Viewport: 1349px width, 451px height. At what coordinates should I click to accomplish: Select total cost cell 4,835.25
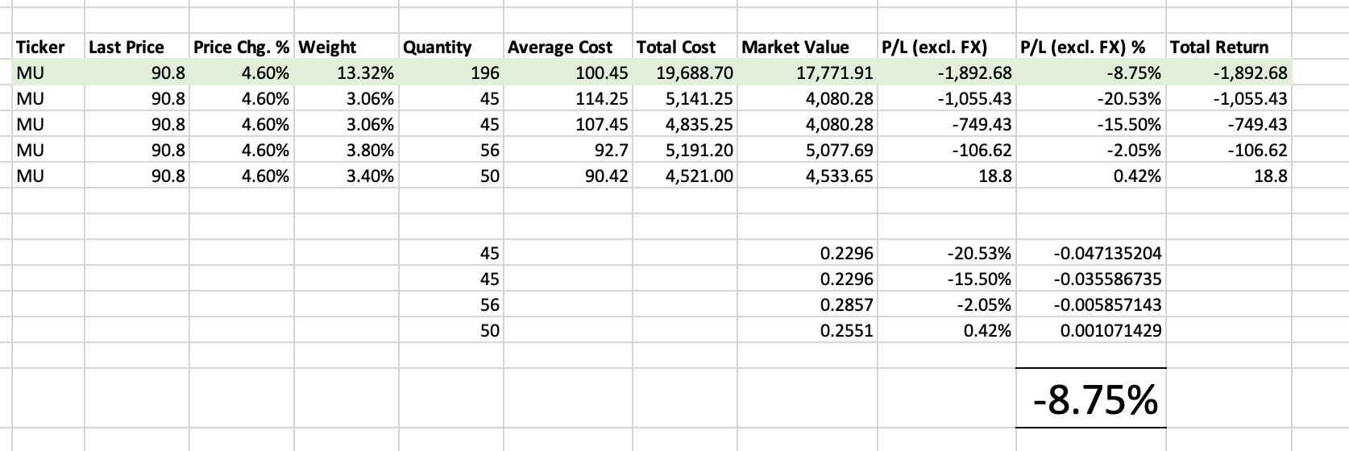click(x=685, y=125)
